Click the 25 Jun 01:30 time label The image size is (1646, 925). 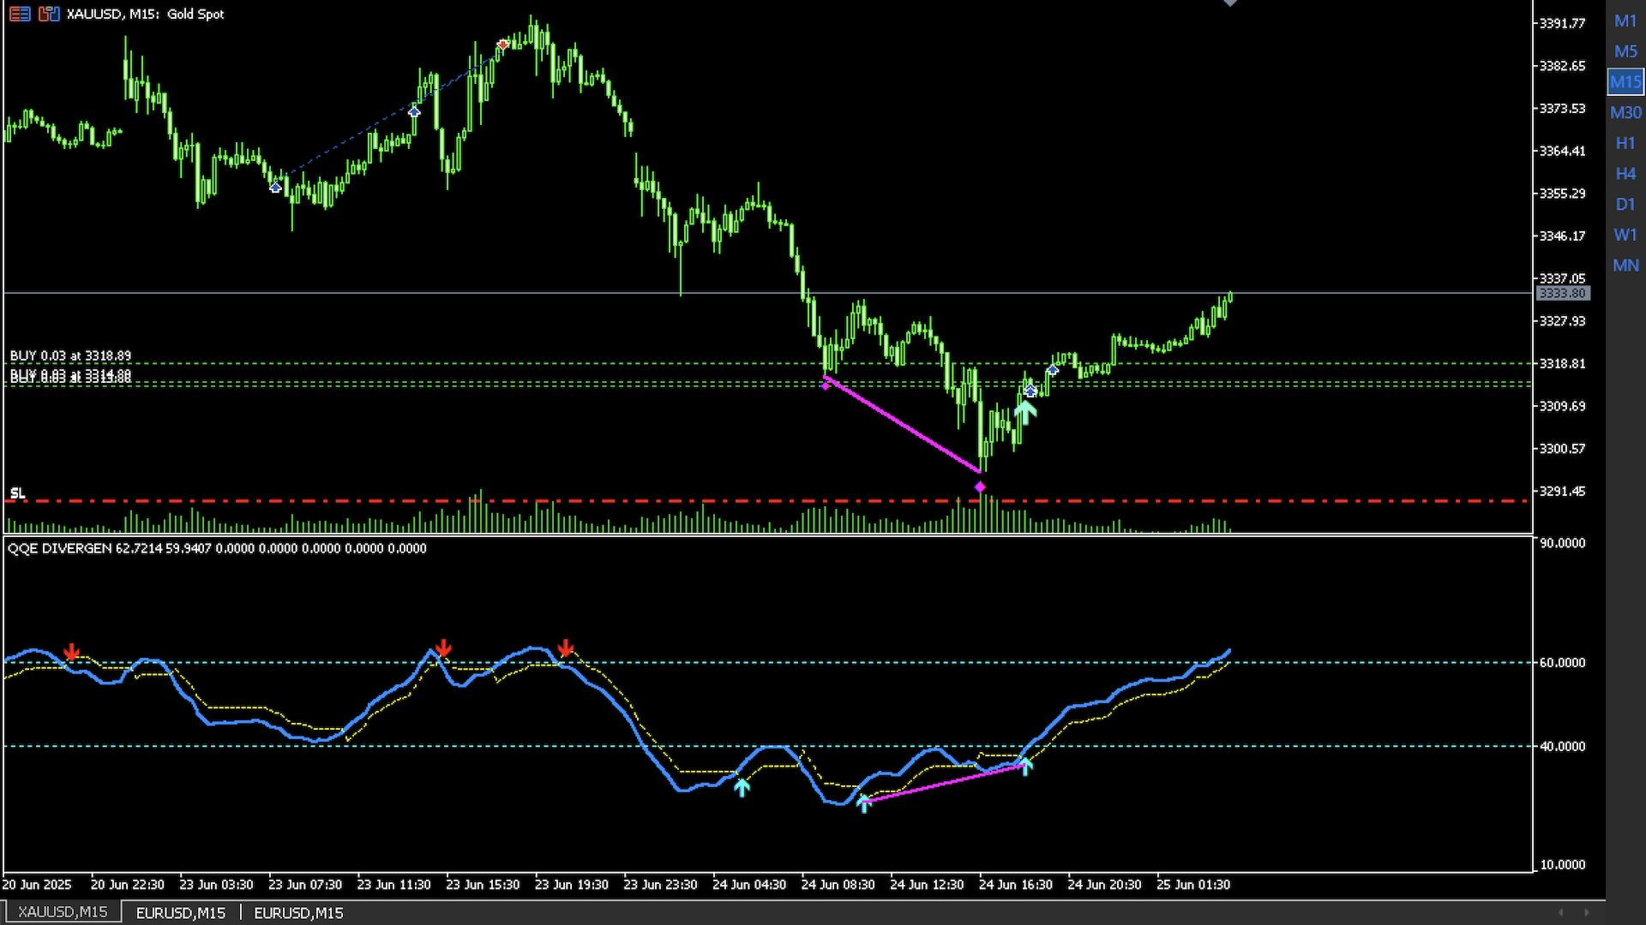click(1193, 885)
